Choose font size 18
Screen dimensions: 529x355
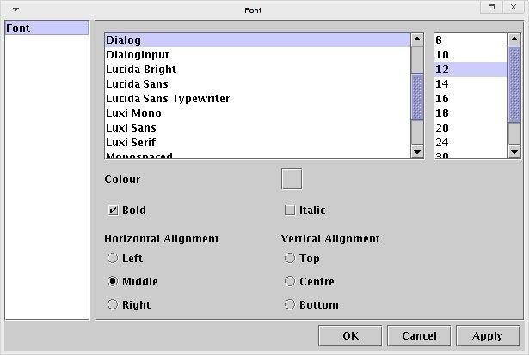pos(443,113)
